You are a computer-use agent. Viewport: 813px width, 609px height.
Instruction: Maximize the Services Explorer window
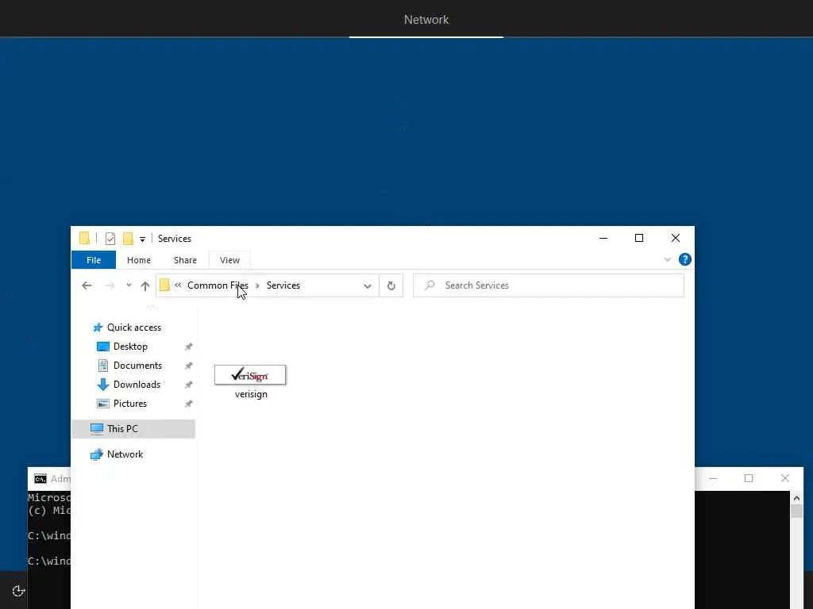click(639, 238)
